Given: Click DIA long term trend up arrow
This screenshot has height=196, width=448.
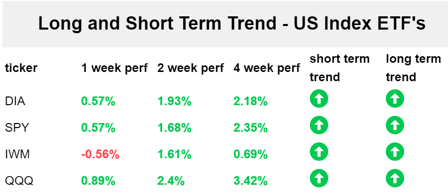Looking at the screenshot, I should (x=395, y=99).
